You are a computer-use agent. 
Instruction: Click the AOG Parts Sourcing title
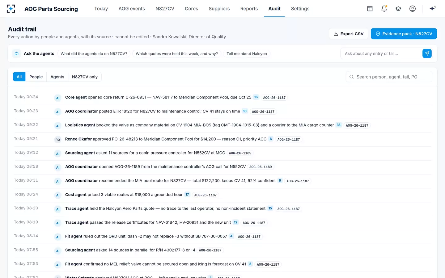click(51, 9)
